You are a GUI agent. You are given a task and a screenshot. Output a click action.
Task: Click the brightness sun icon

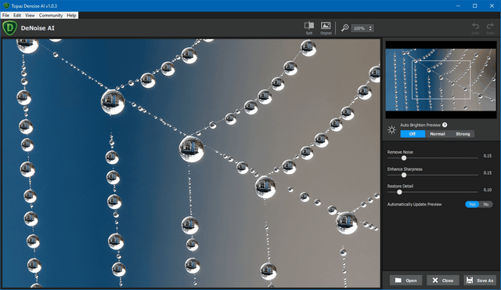[x=391, y=130]
